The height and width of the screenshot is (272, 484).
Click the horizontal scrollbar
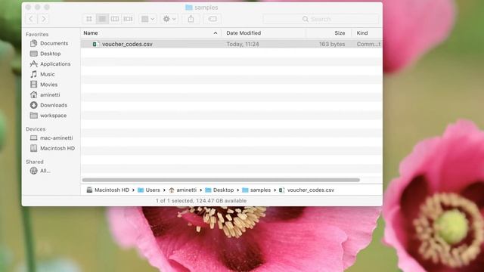pos(221,180)
